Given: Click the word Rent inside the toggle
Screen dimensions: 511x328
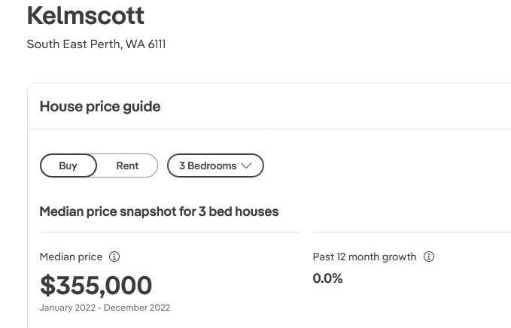Looking at the screenshot, I should coord(127,166).
